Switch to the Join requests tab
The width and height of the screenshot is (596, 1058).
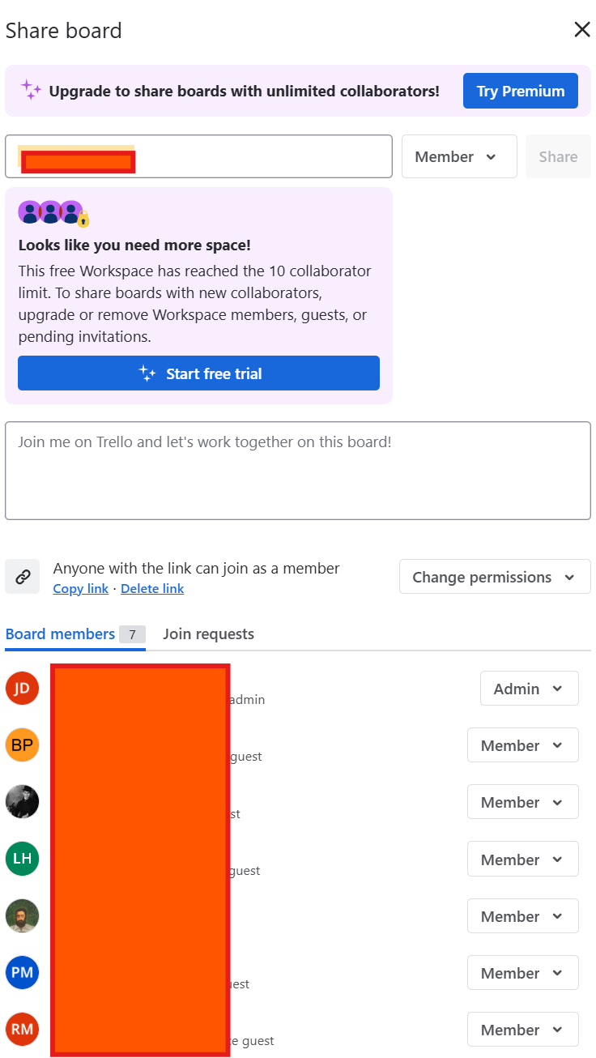pos(208,634)
